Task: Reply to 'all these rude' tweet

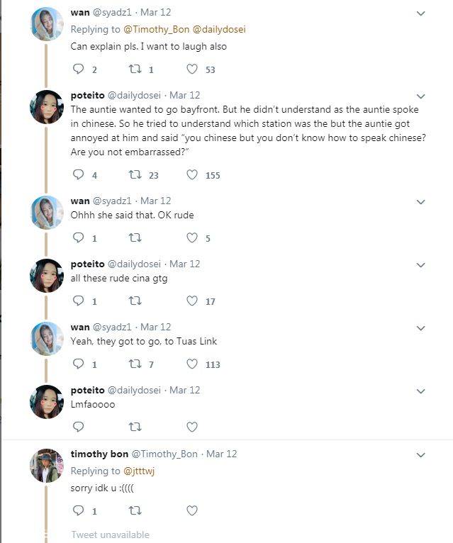Action: 79,301
